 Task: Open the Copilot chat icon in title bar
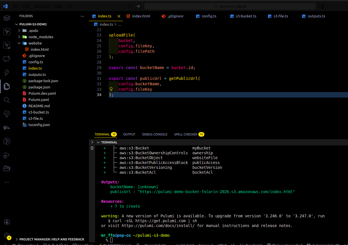click(322, 6)
